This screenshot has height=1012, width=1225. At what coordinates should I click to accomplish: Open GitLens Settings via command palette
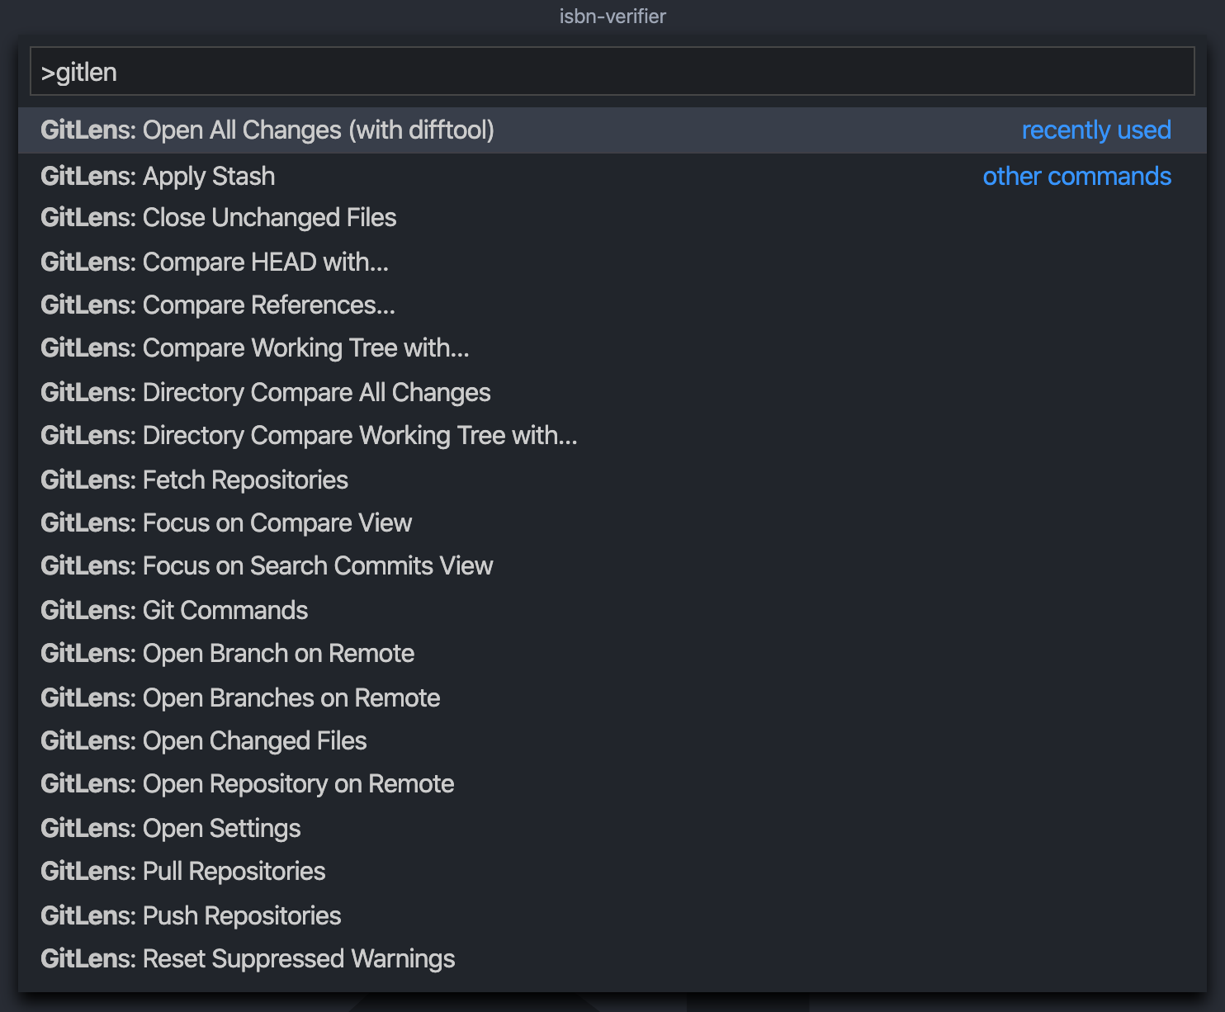(x=170, y=828)
